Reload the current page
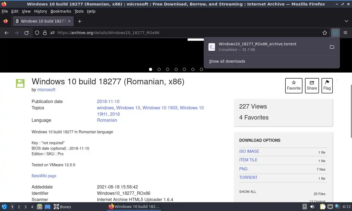Screen dimensions: 352x211 [x=26, y=33]
